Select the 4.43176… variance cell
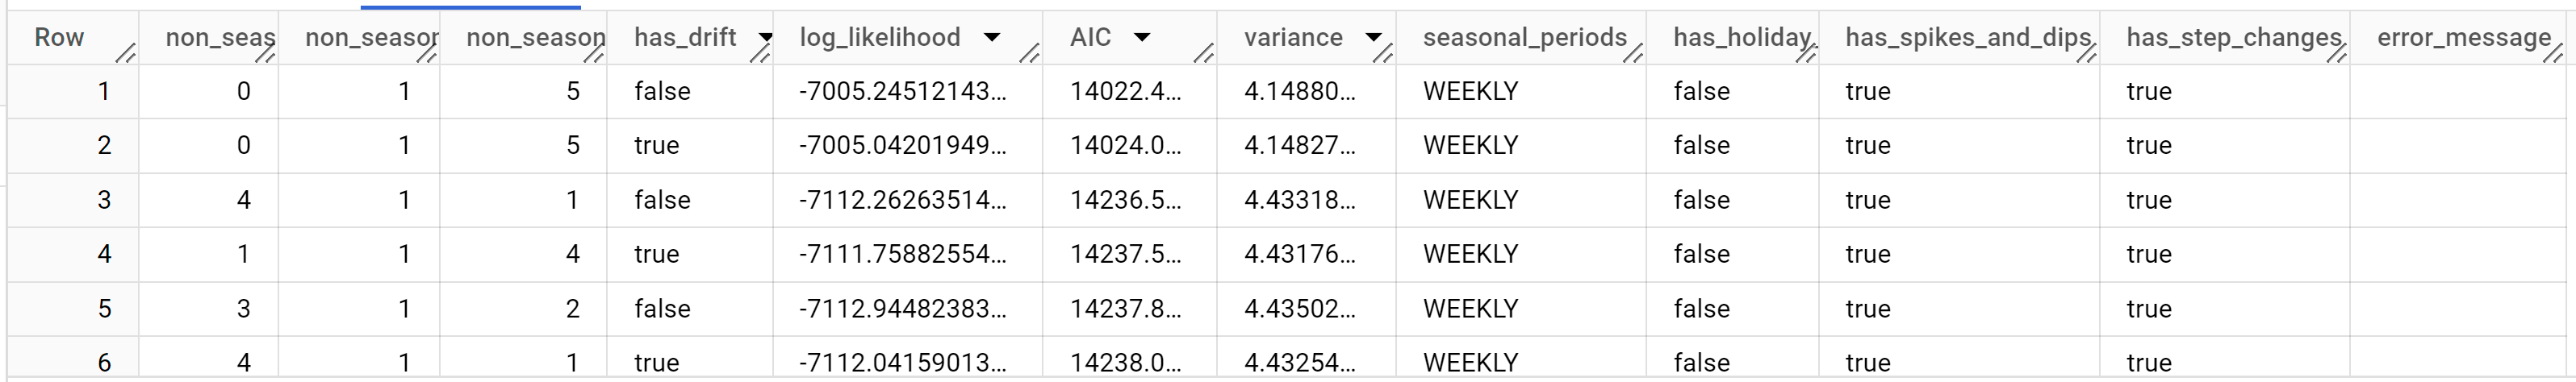 pyautogui.click(x=1299, y=255)
